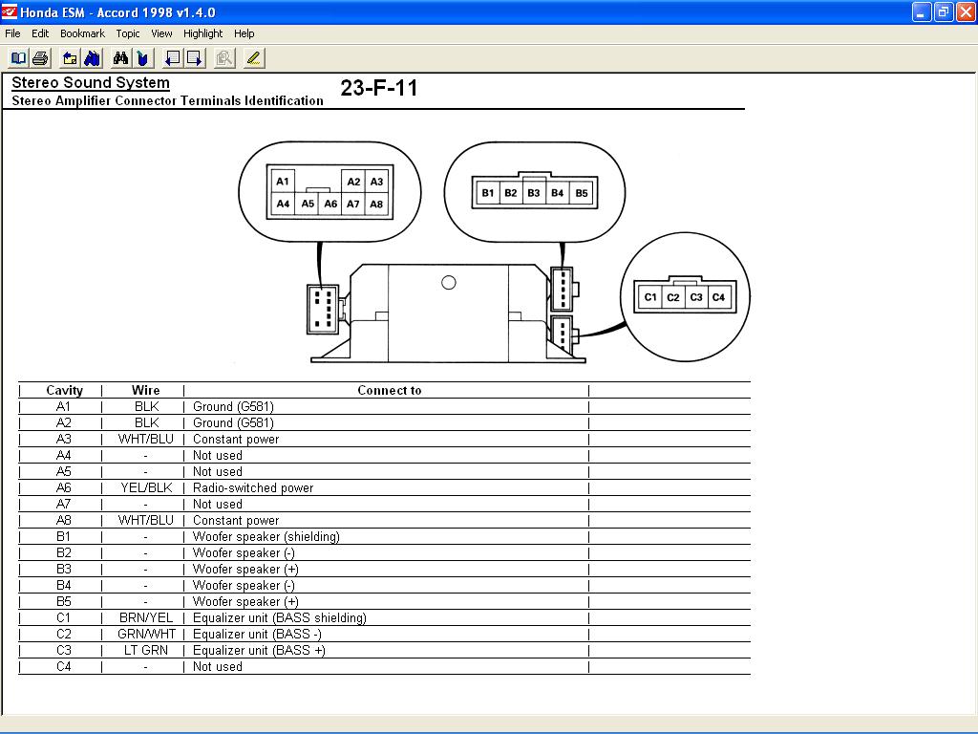Go to previous page icon
Image resolution: width=978 pixels, height=734 pixels.
pyautogui.click(x=172, y=58)
